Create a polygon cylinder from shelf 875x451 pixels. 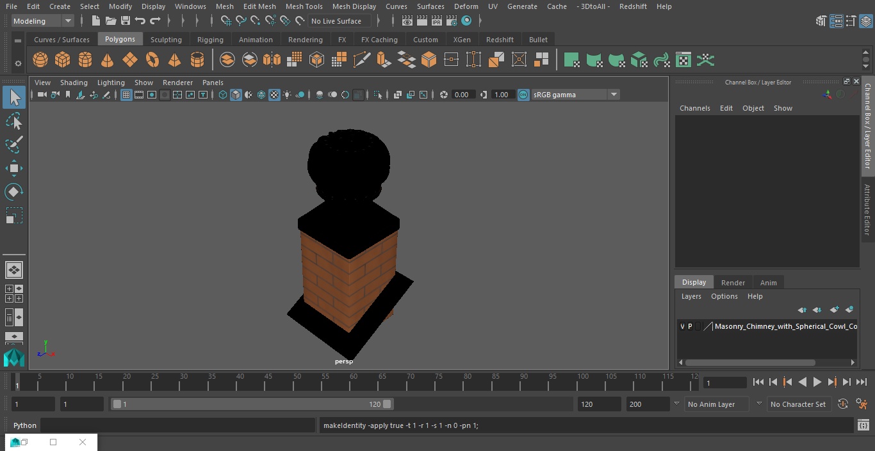[85, 60]
